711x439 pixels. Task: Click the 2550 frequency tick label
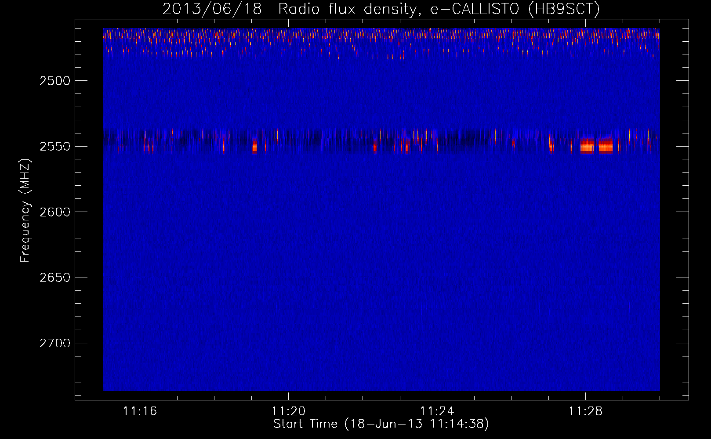tap(55, 147)
